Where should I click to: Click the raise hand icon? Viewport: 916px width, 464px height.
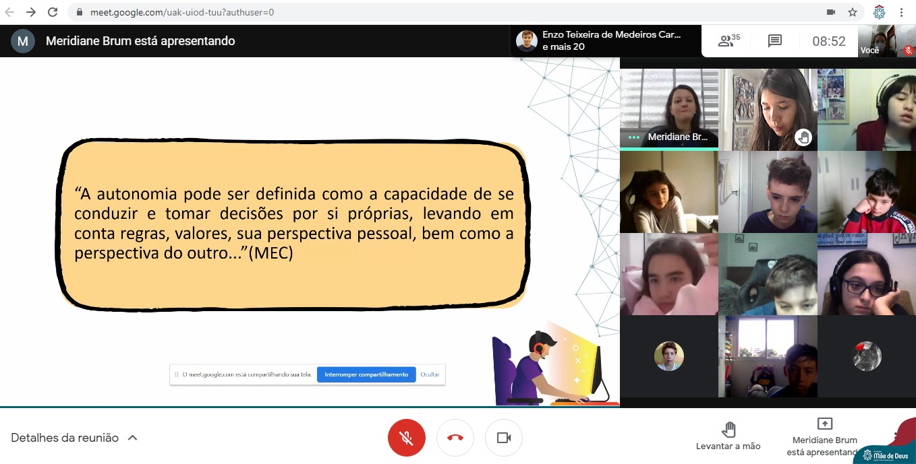tap(728, 430)
